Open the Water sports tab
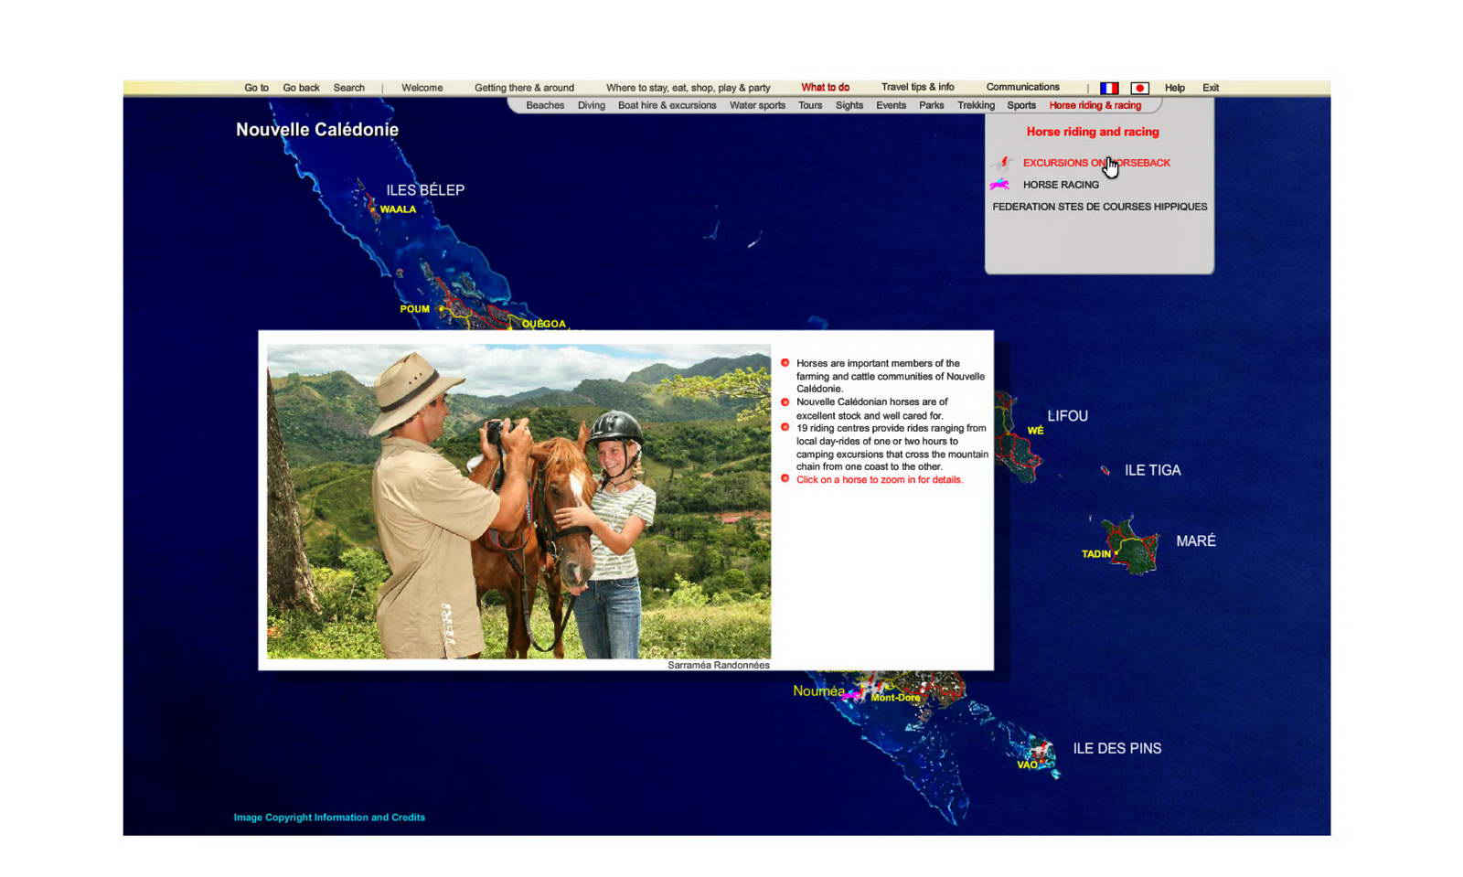 [x=757, y=105]
